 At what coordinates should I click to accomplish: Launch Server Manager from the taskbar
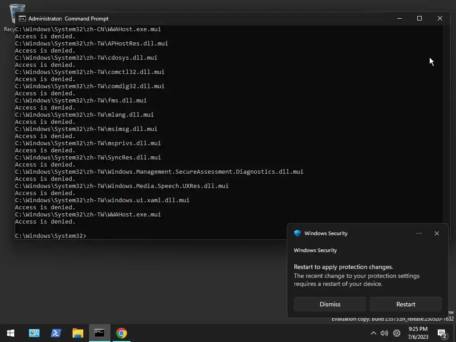point(34,333)
